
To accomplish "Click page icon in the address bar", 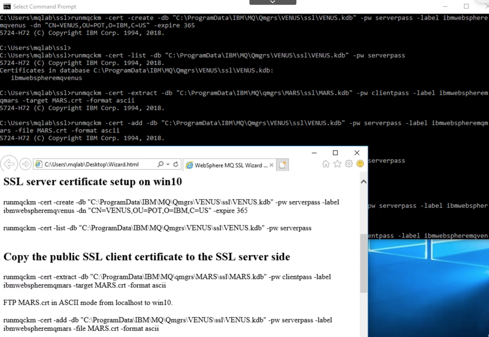I will (39, 165).
